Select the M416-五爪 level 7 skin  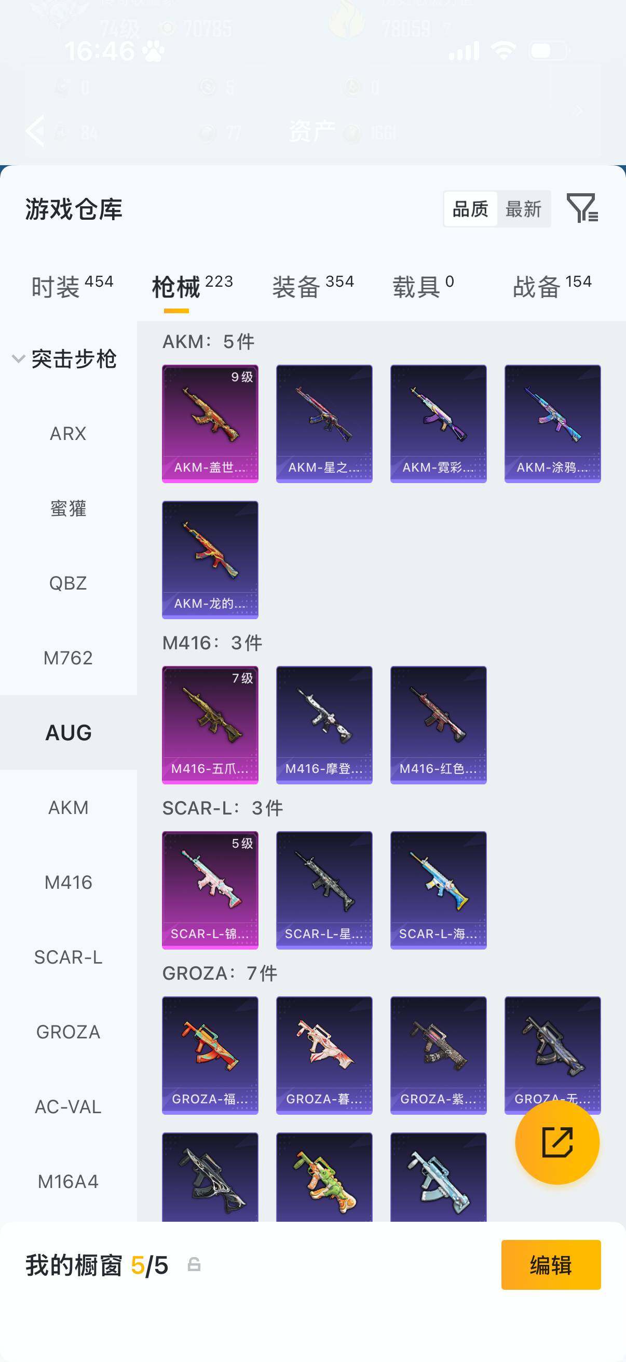pos(210,725)
